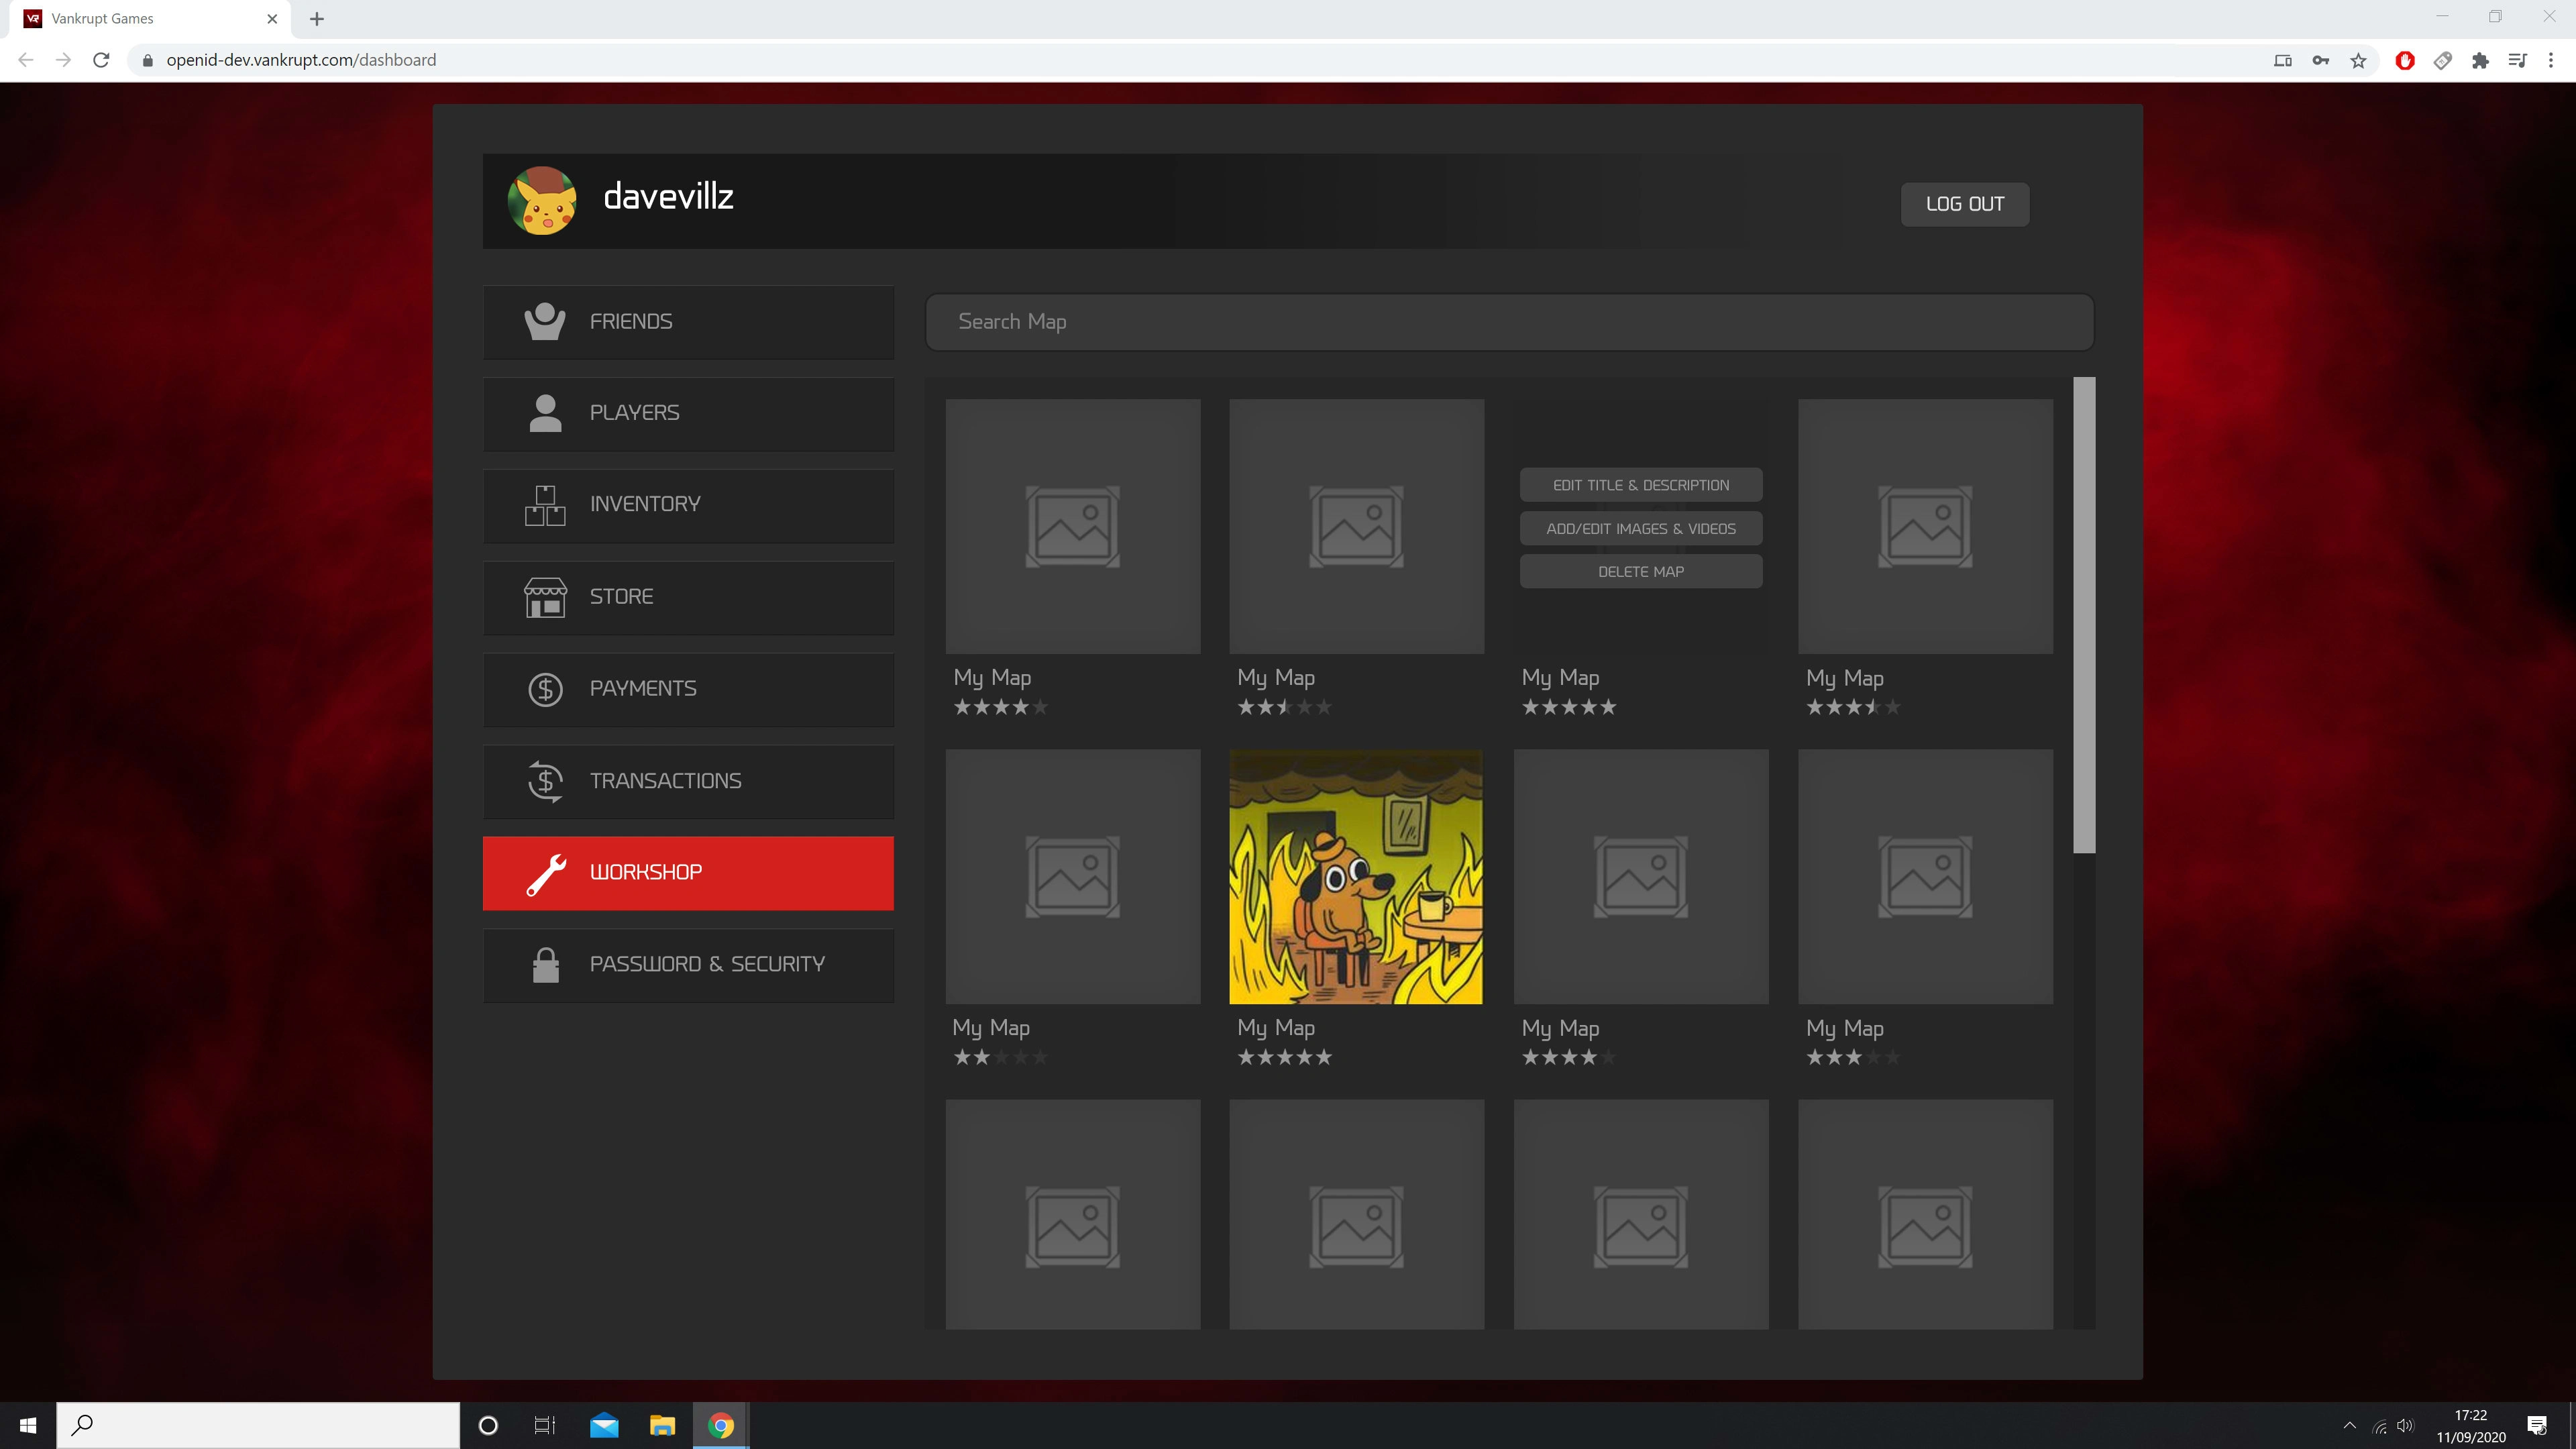The height and width of the screenshot is (1449, 2576).
Task: Click the Transactions exchange icon
Action: click(545, 781)
